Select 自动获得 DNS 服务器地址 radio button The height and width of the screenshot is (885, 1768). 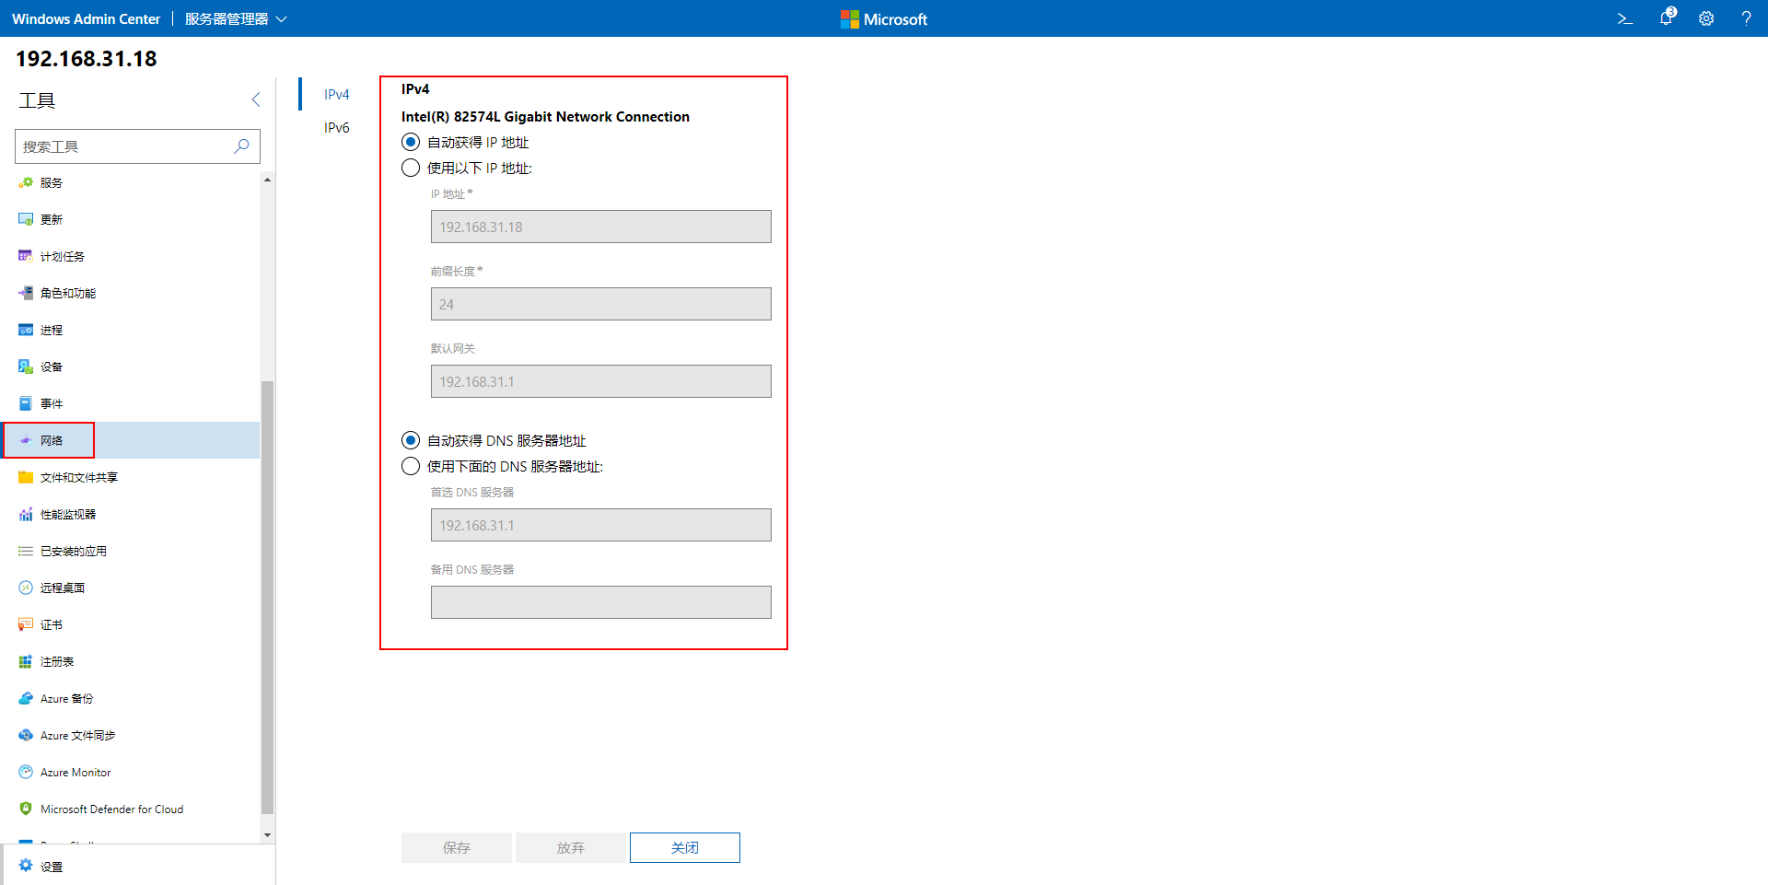(411, 440)
